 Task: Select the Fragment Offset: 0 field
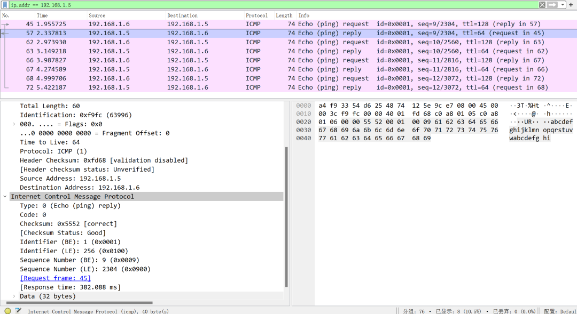[x=95, y=133]
